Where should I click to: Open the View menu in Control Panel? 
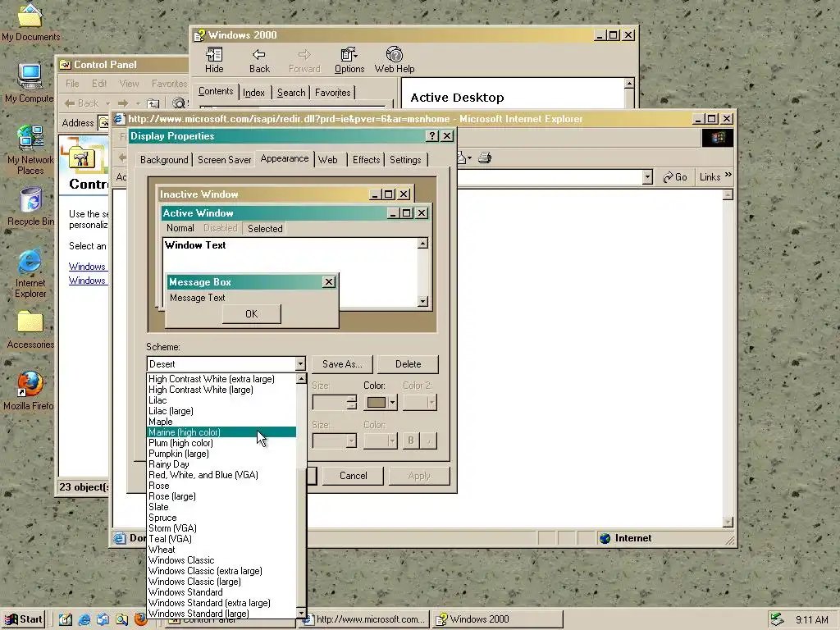pos(129,84)
